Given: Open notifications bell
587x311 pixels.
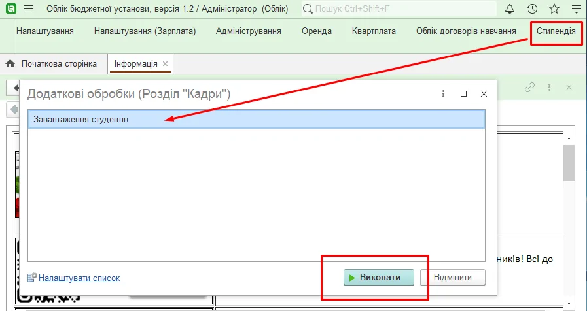Looking at the screenshot, I should (510, 9).
